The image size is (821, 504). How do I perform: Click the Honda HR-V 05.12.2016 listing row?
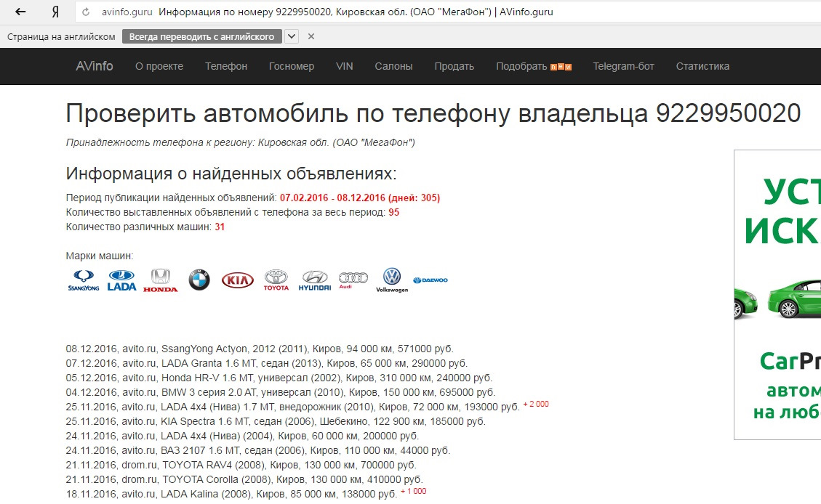tap(279, 378)
